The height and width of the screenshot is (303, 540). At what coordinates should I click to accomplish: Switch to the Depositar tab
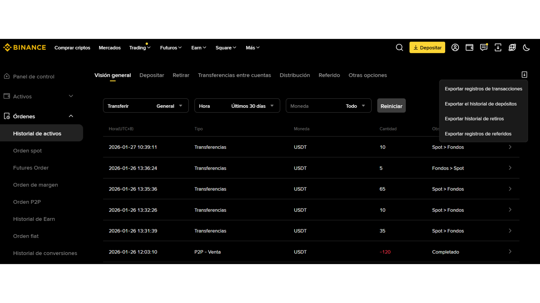152,75
